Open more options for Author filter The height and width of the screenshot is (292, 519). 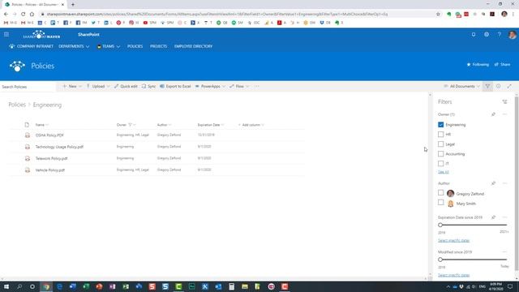click(504, 183)
